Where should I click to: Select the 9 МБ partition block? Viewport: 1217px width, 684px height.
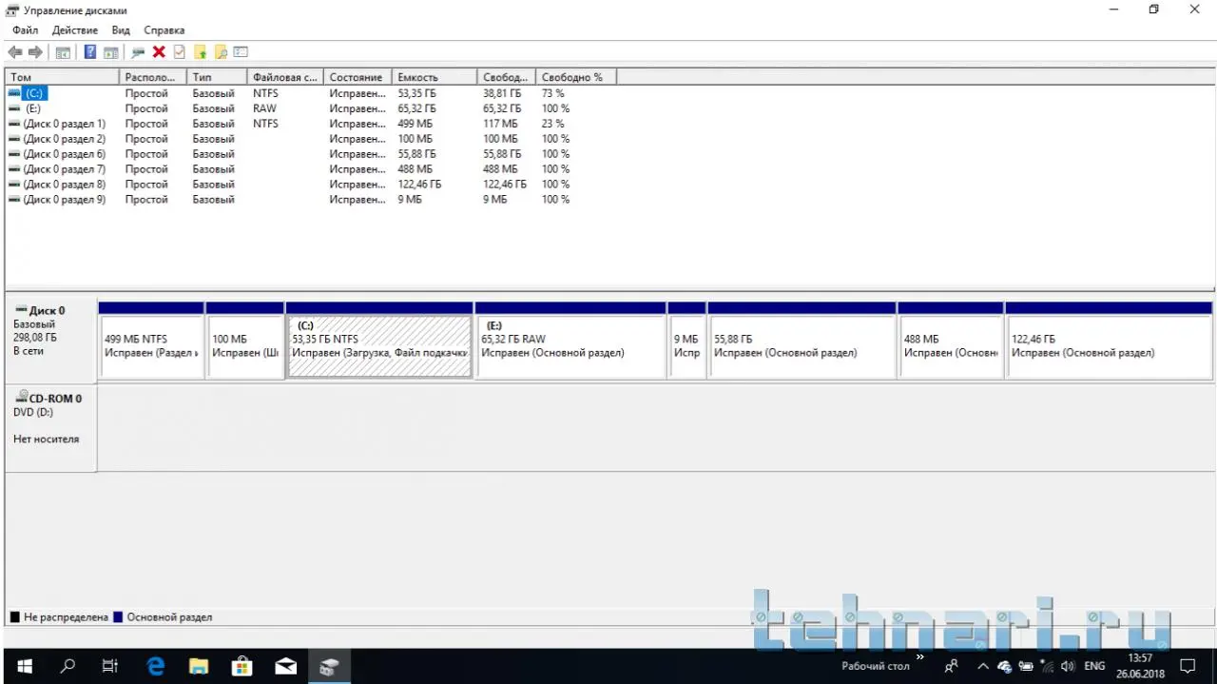tap(686, 341)
